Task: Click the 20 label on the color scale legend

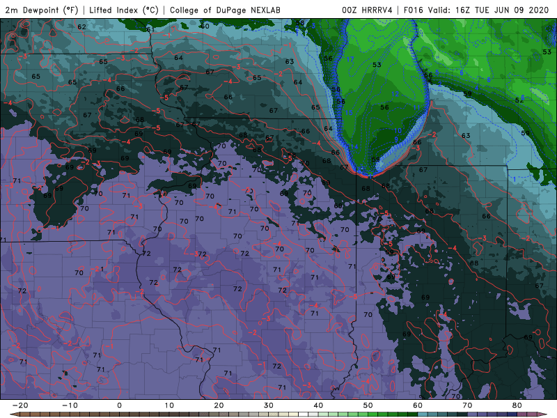Action: click(219, 405)
